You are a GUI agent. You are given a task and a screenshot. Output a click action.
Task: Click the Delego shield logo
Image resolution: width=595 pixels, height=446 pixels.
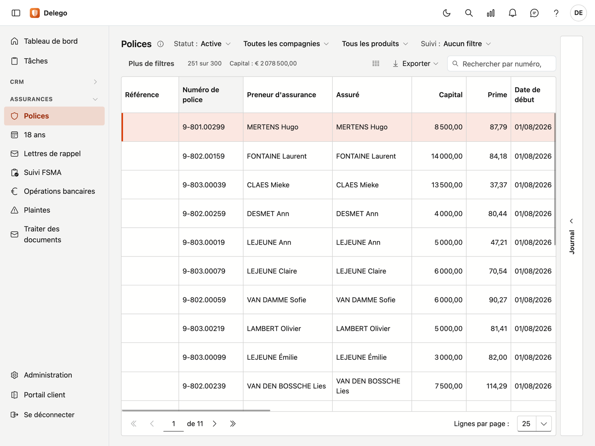click(35, 13)
